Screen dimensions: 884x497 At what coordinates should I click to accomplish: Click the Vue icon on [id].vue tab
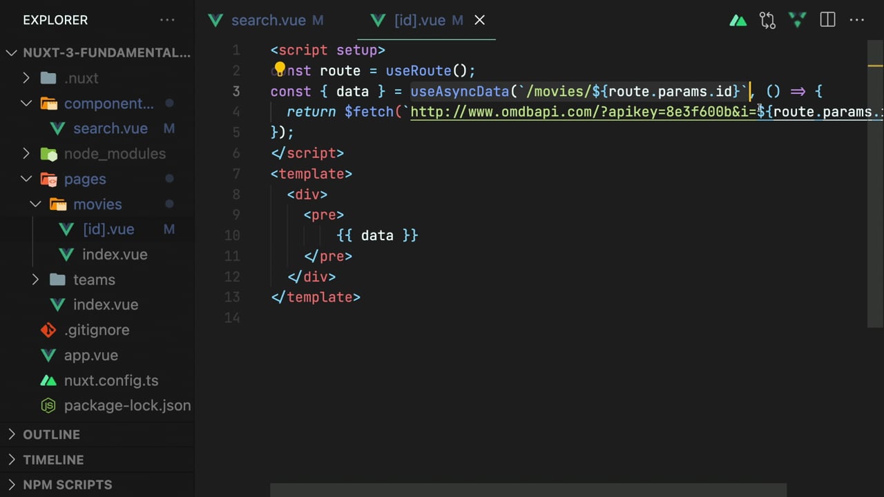pyautogui.click(x=378, y=20)
